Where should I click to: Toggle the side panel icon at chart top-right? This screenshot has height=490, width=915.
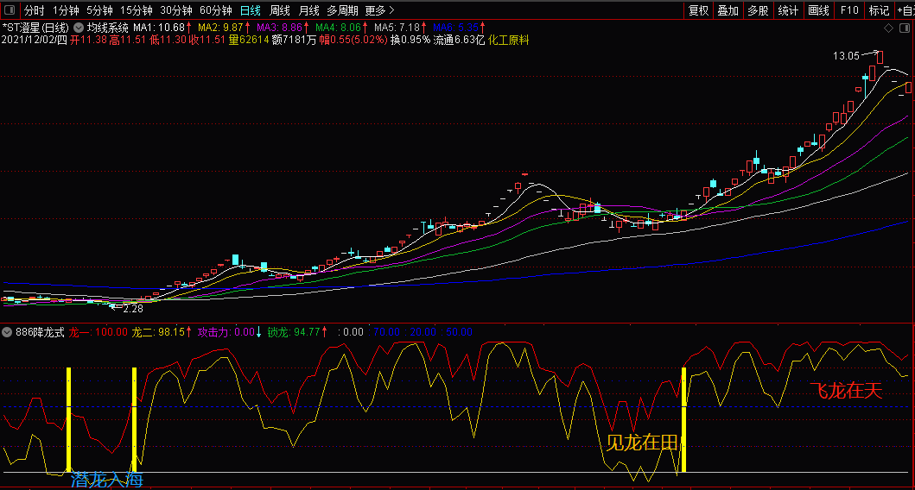905,28
